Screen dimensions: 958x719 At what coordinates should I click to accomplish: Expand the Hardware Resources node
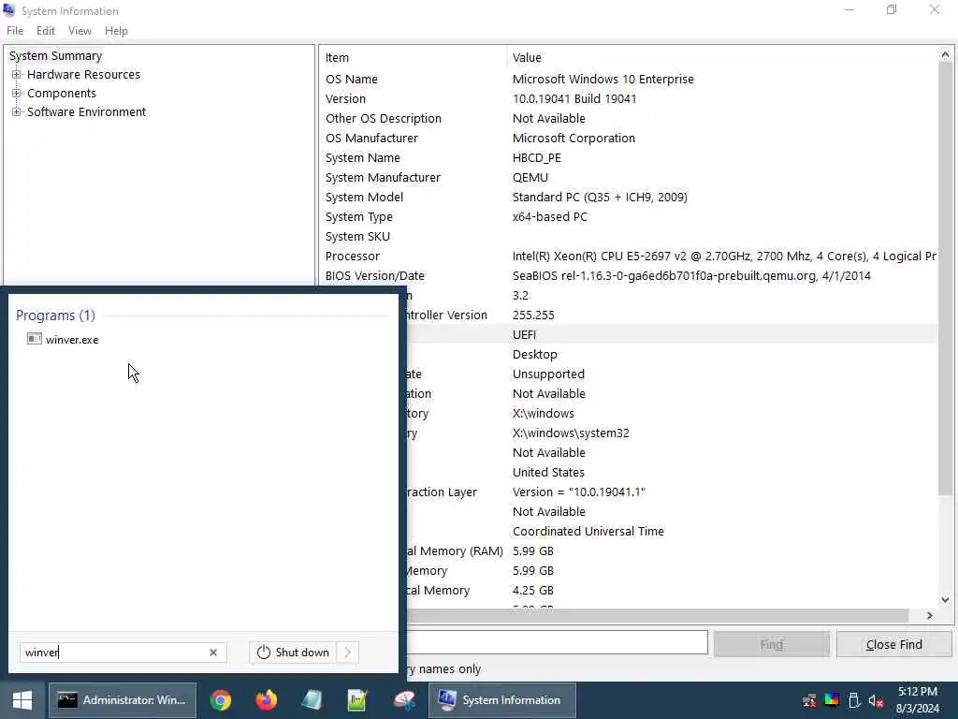tap(17, 75)
